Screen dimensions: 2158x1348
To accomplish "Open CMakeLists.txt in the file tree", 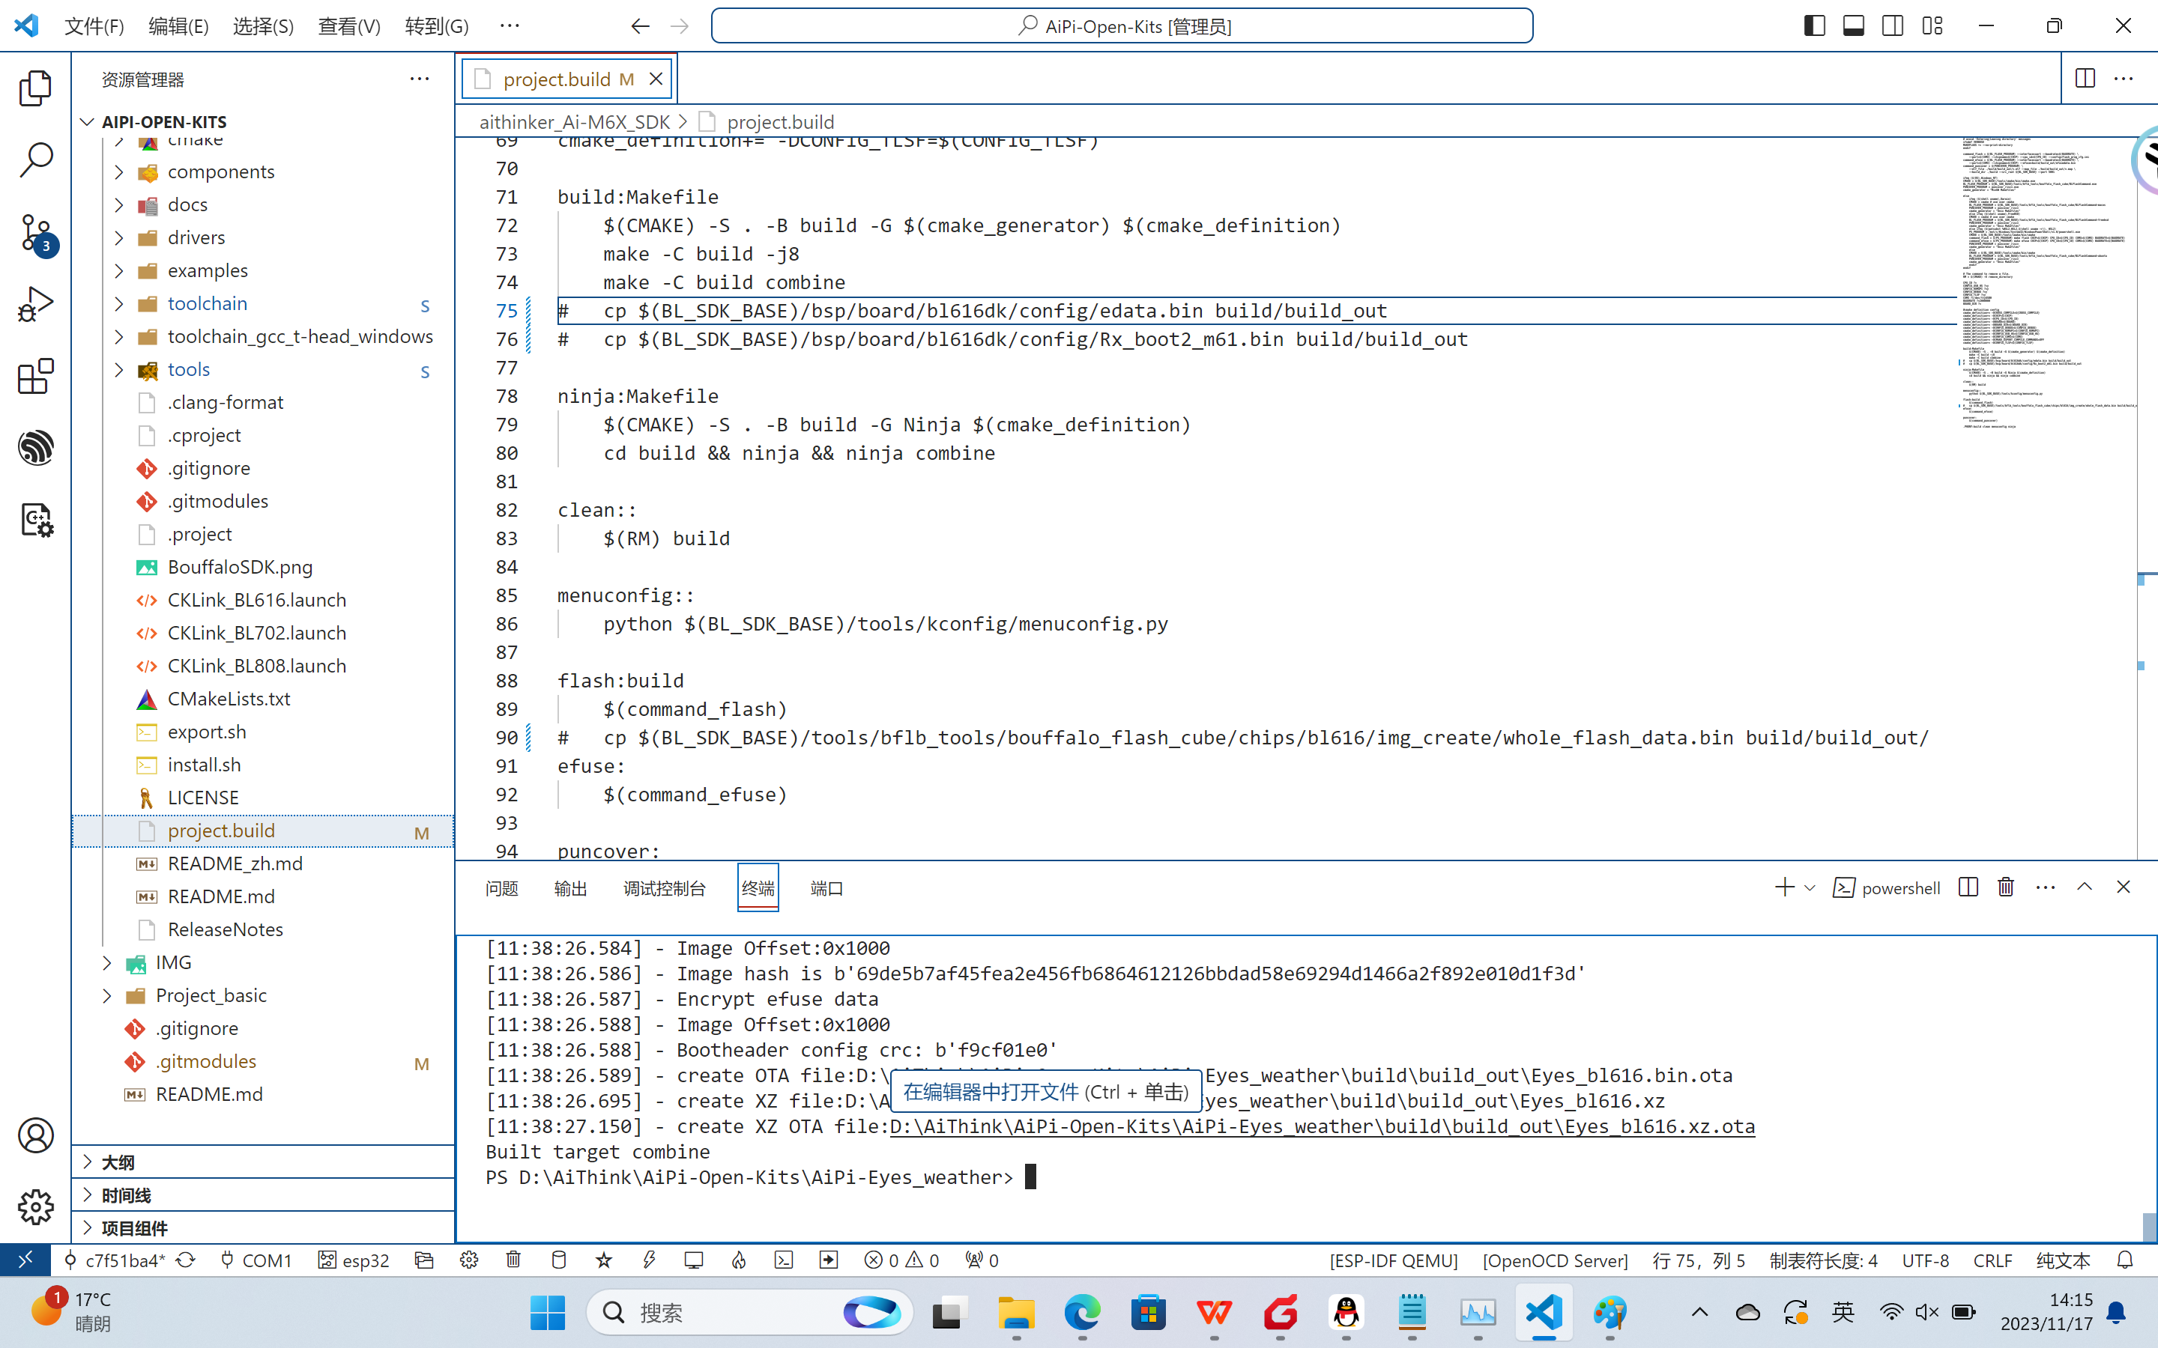I will tap(229, 698).
